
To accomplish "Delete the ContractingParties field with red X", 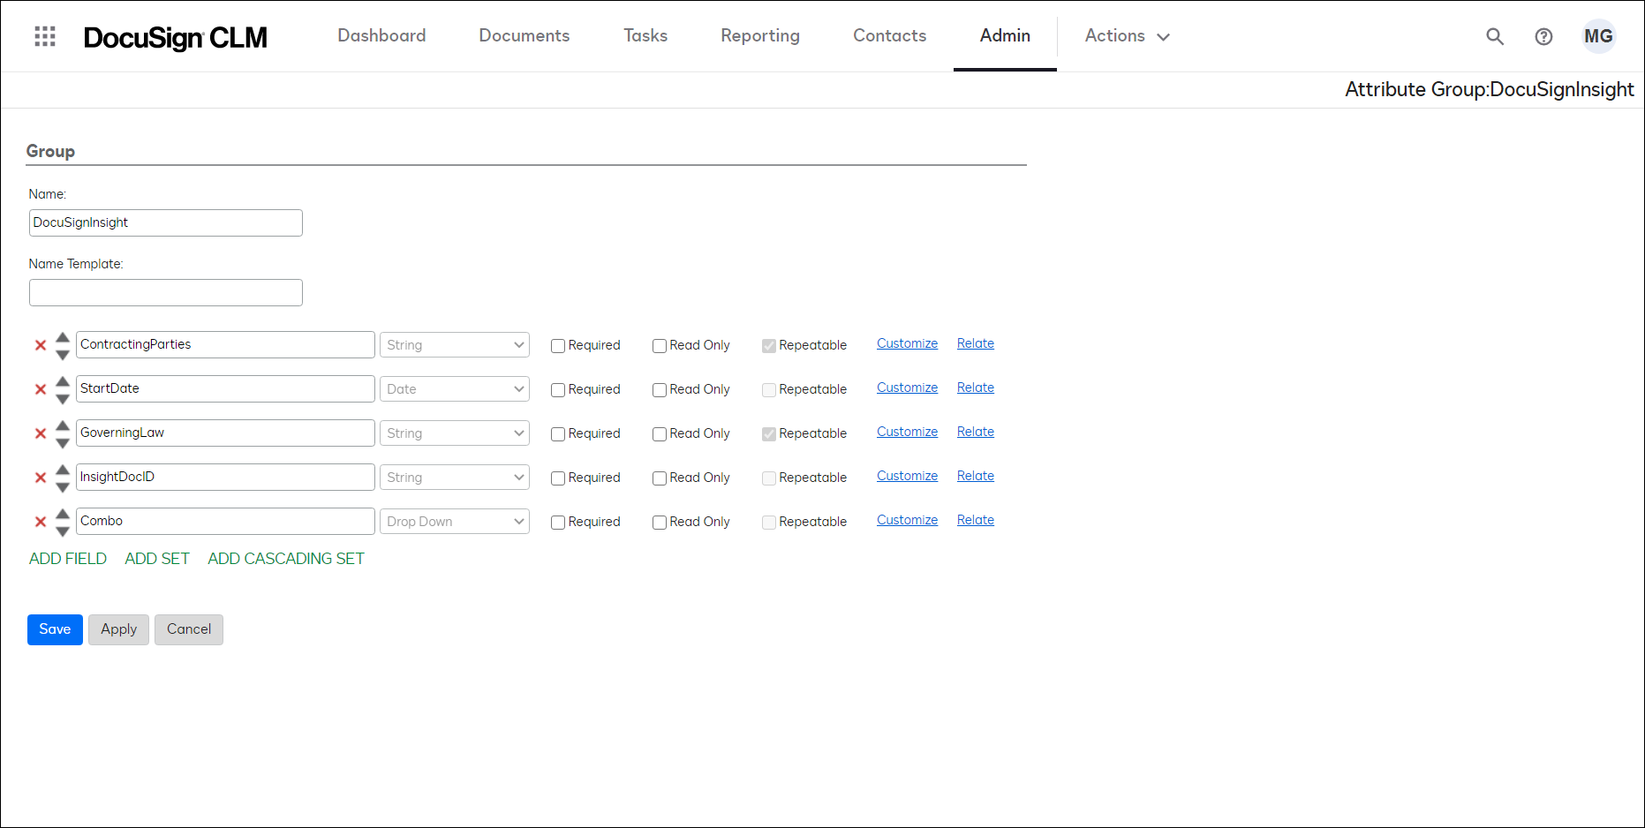I will (x=41, y=345).
